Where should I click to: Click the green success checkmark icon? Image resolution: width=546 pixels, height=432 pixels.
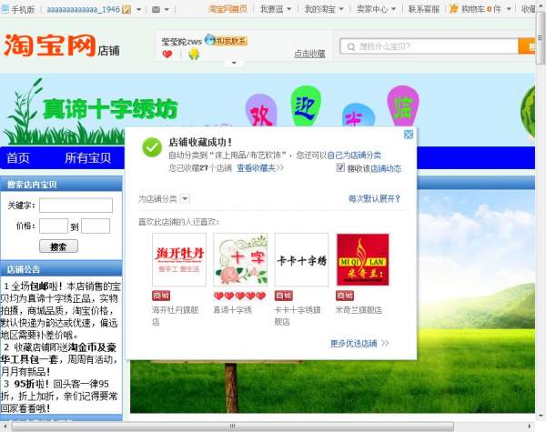pos(152,147)
